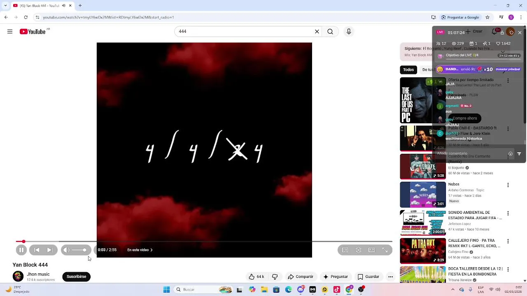Select the Todos filter chip

pyautogui.click(x=408, y=69)
